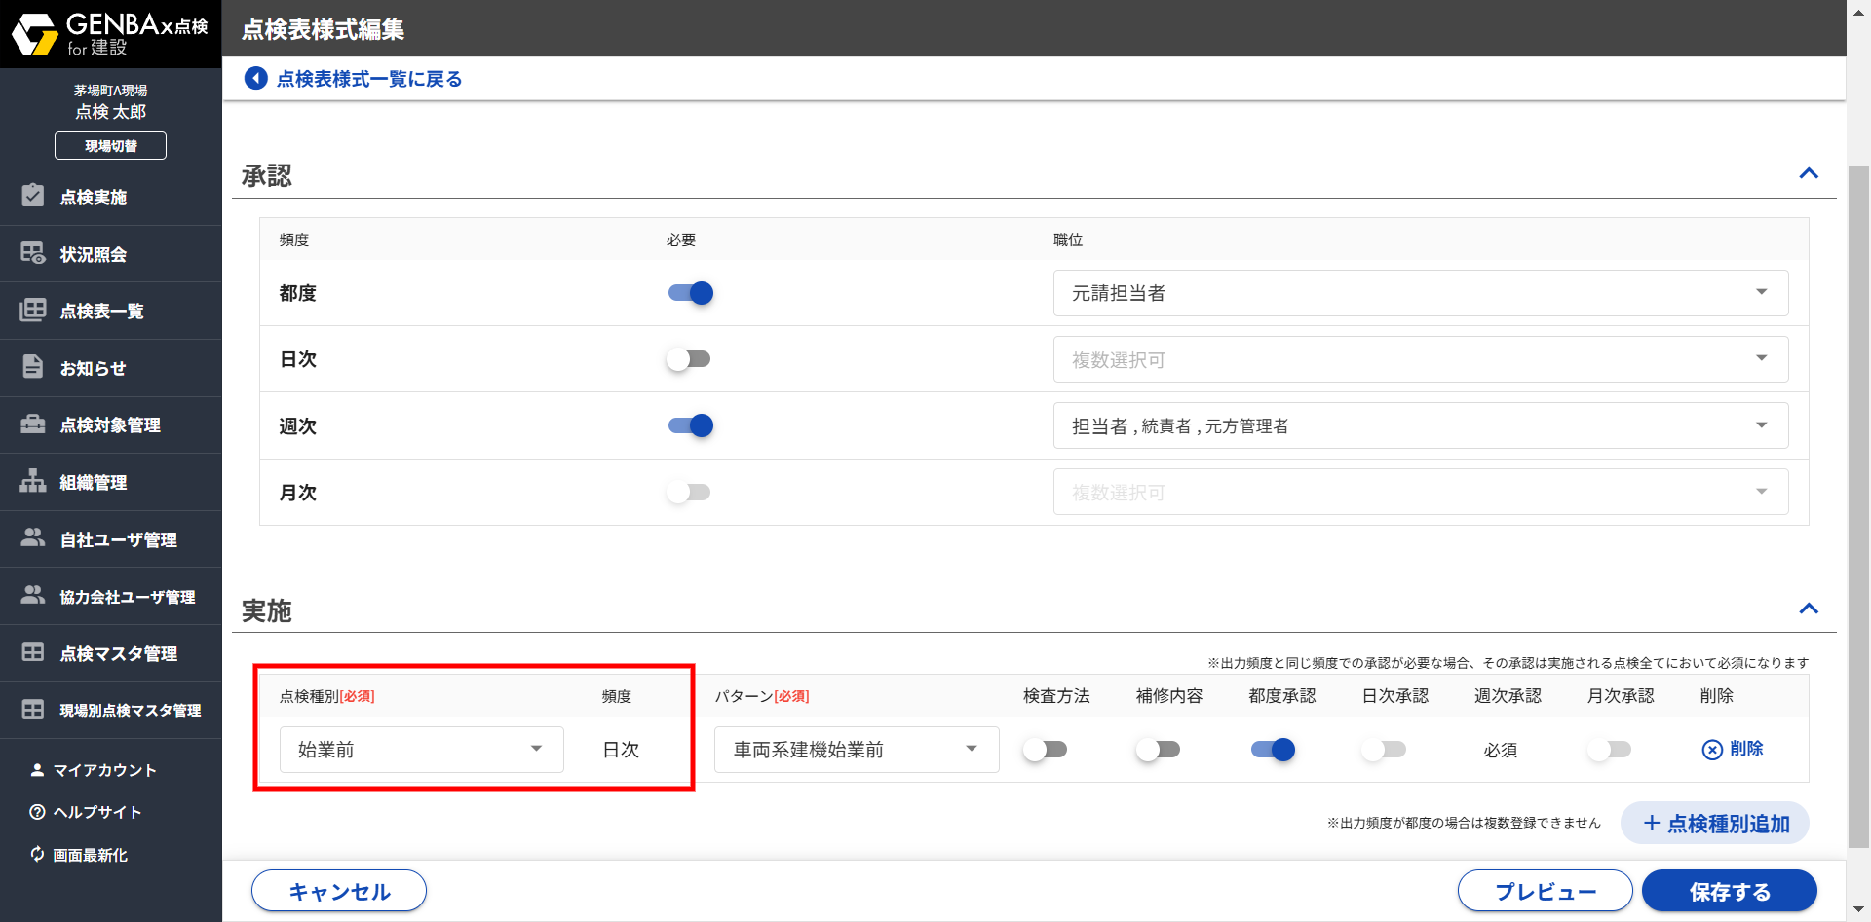Click the 削除 link in inspection row
Screen dimensions: 1871x922
pyautogui.click(x=1733, y=749)
